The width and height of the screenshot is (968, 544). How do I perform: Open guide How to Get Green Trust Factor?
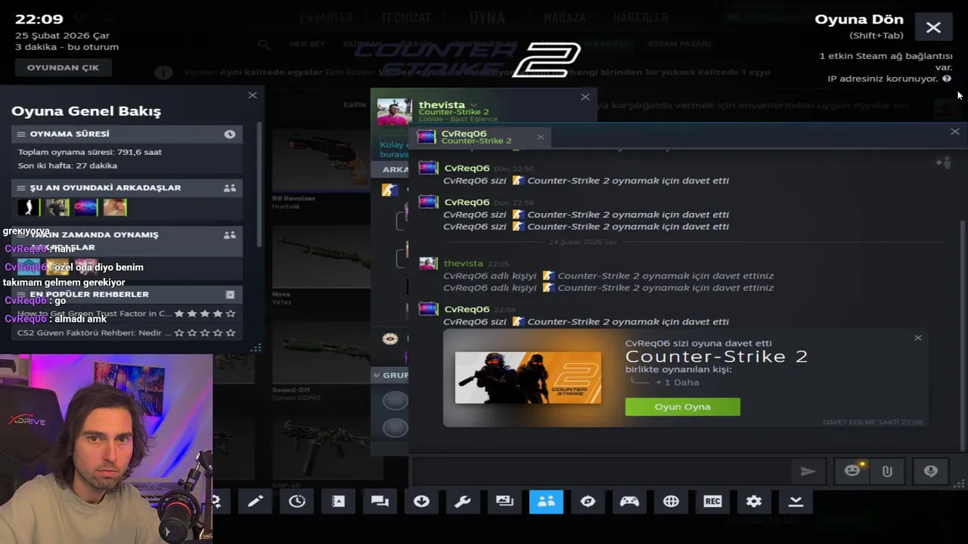[95, 314]
